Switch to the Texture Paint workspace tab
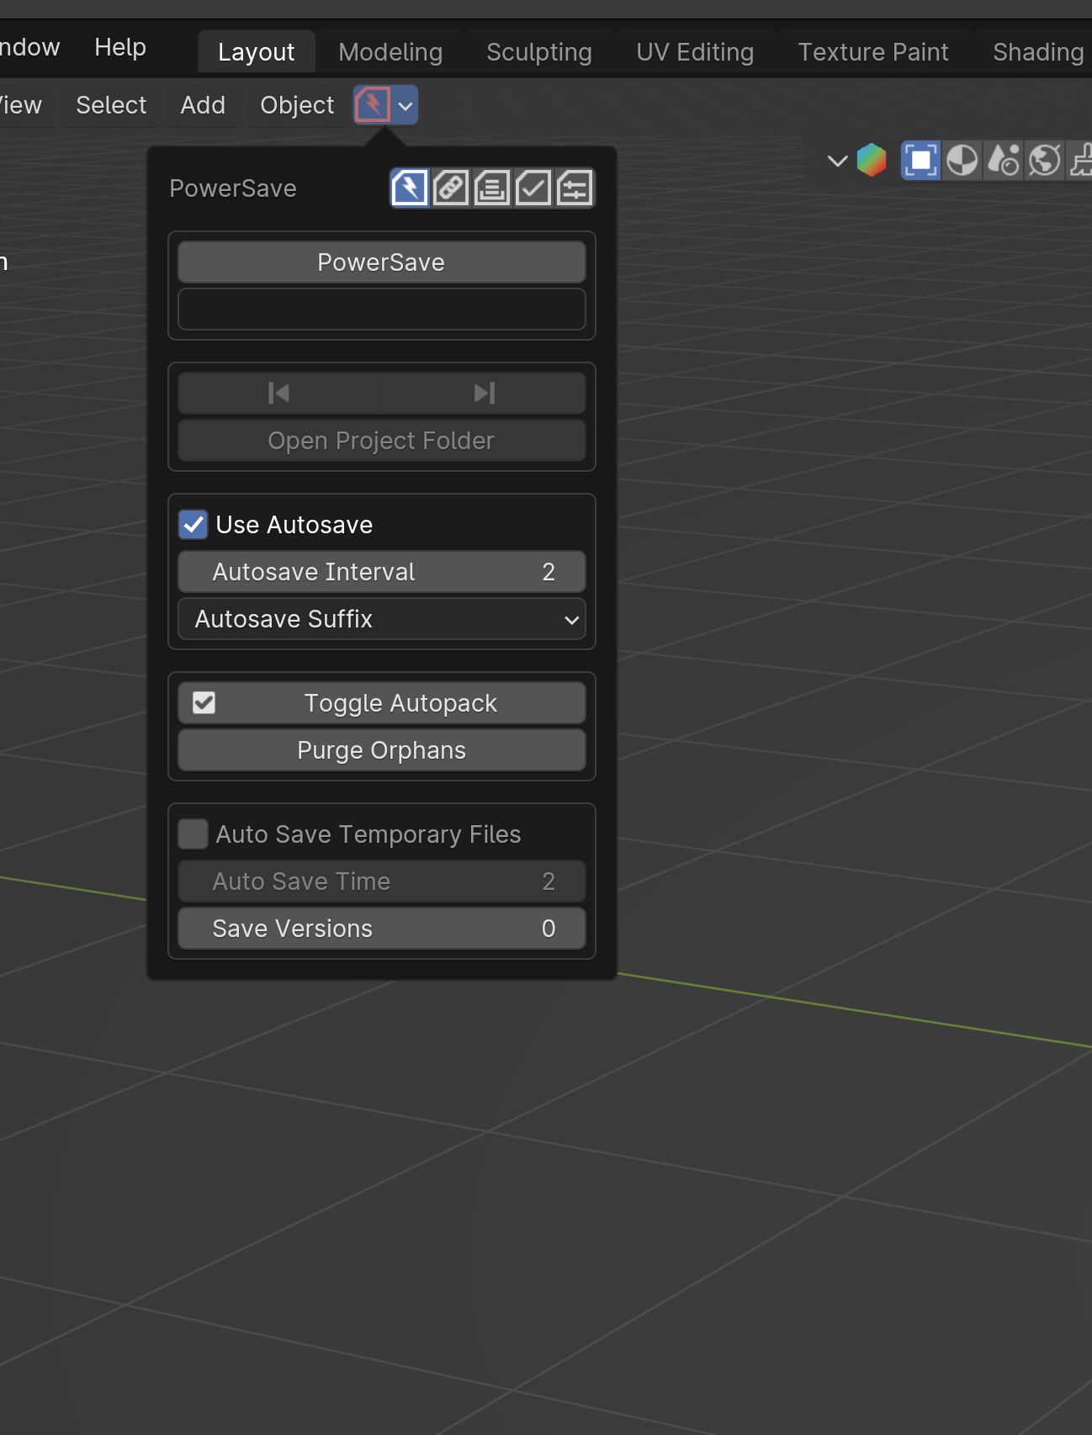The height and width of the screenshot is (1435, 1092). [x=873, y=52]
